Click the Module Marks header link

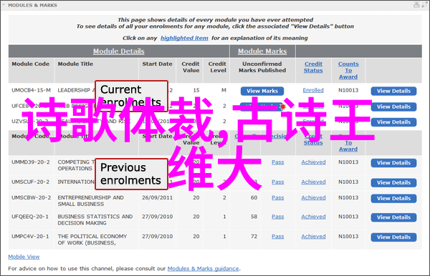coord(262,51)
